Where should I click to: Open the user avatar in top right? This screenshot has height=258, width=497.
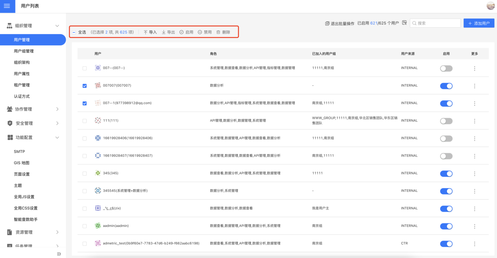coord(490,6)
